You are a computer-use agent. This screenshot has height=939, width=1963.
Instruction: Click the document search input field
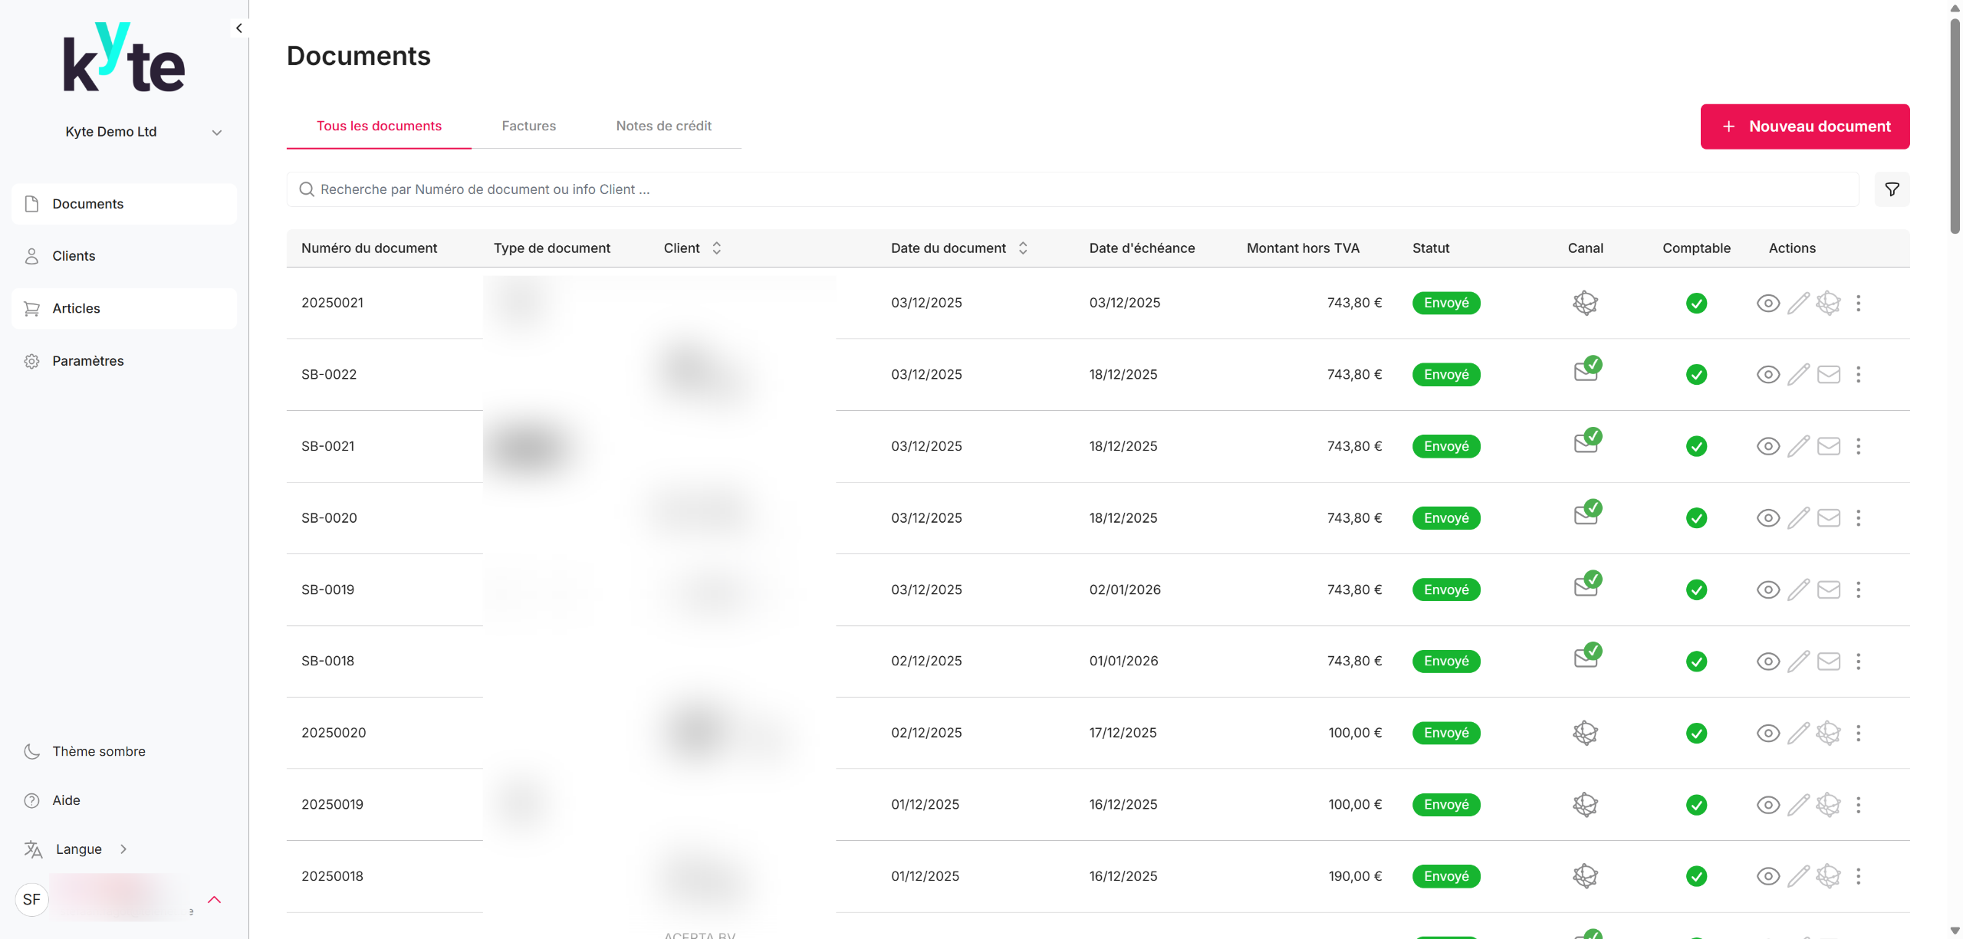1074,189
